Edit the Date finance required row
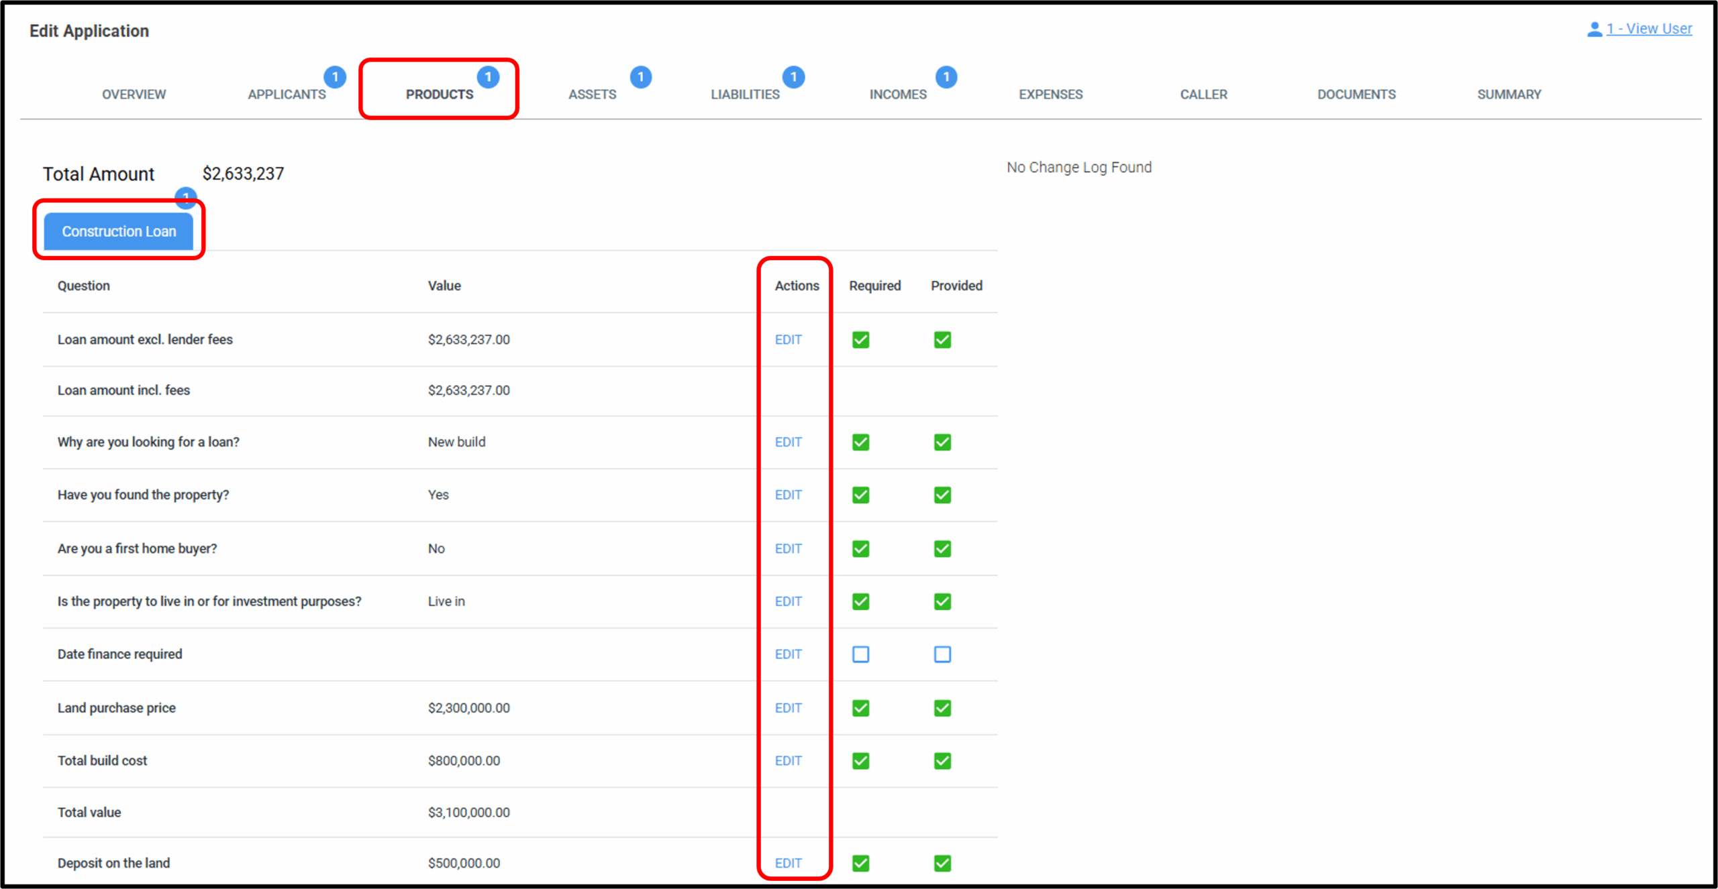1718x889 pixels. [x=788, y=654]
